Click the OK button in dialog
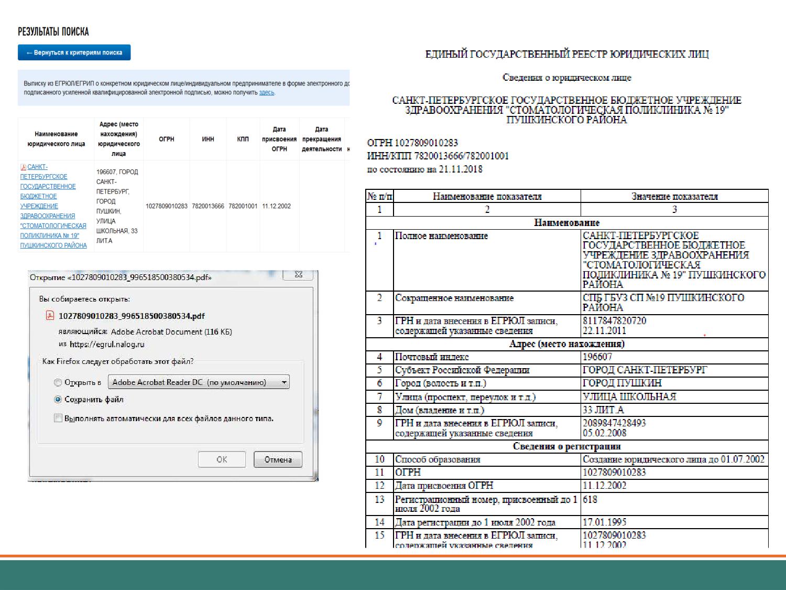Image resolution: width=786 pixels, height=590 pixels. (x=222, y=459)
